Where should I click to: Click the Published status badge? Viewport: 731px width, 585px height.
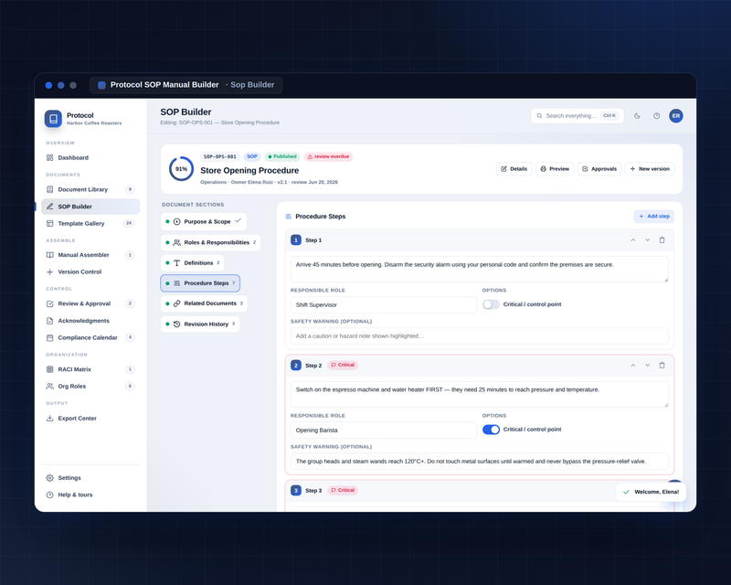click(x=282, y=156)
